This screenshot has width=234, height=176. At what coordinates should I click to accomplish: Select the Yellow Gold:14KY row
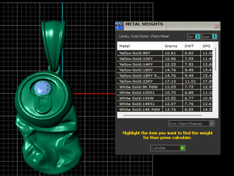click(165, 65)
